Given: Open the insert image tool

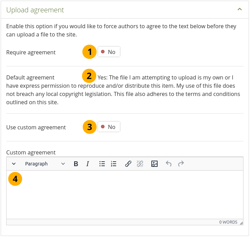Looking at the screenshot, I should coord(154,164).
